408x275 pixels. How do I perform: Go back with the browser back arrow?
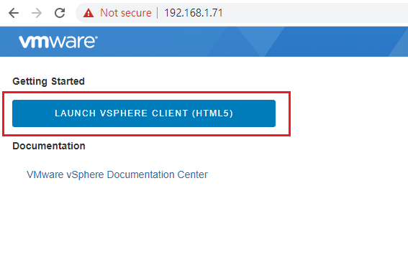[x=14, y=13]
